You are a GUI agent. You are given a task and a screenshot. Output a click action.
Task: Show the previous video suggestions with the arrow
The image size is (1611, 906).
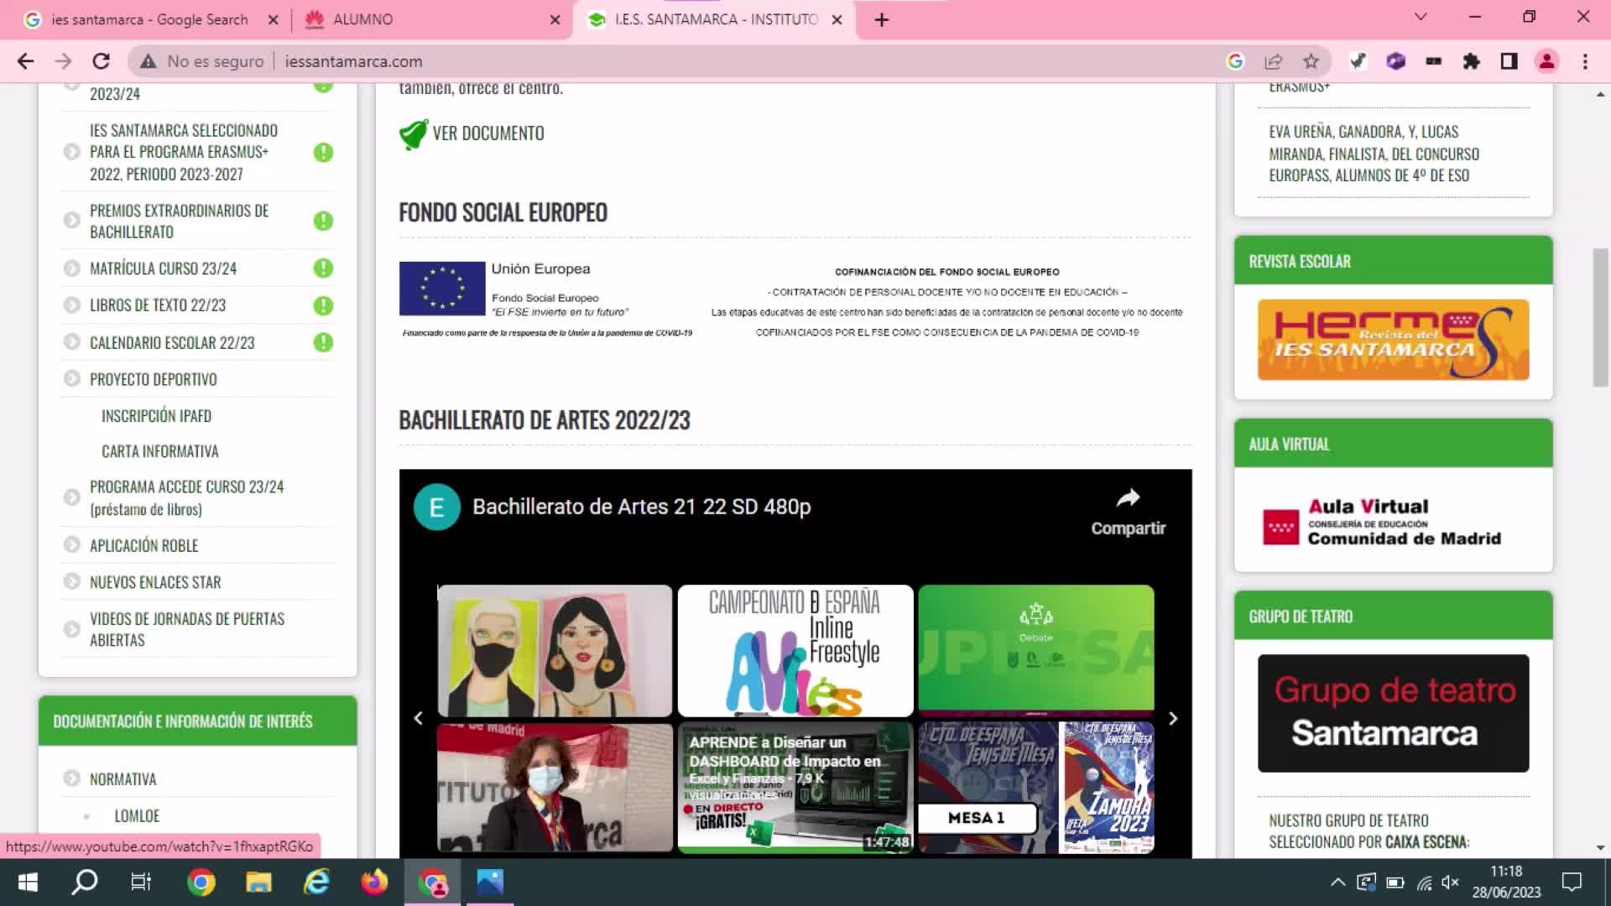419,718
